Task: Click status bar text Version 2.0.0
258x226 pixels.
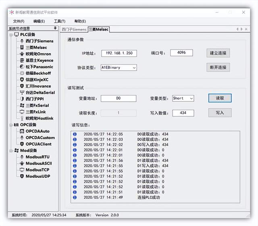Action: point(107,215)
